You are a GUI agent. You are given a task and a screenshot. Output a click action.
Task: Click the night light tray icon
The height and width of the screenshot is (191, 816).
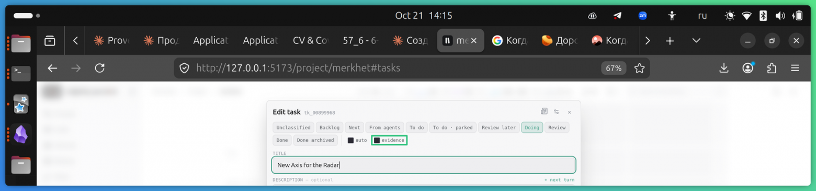[x=730, y=16]
